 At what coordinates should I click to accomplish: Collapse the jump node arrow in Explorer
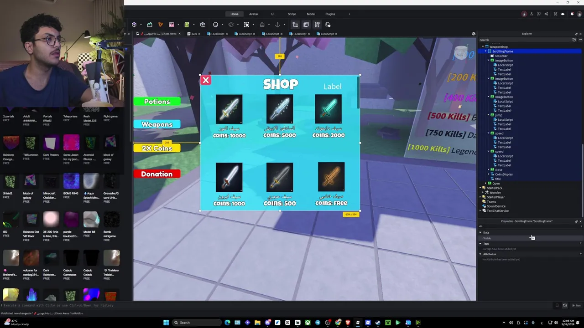click(x=489, y=115)
